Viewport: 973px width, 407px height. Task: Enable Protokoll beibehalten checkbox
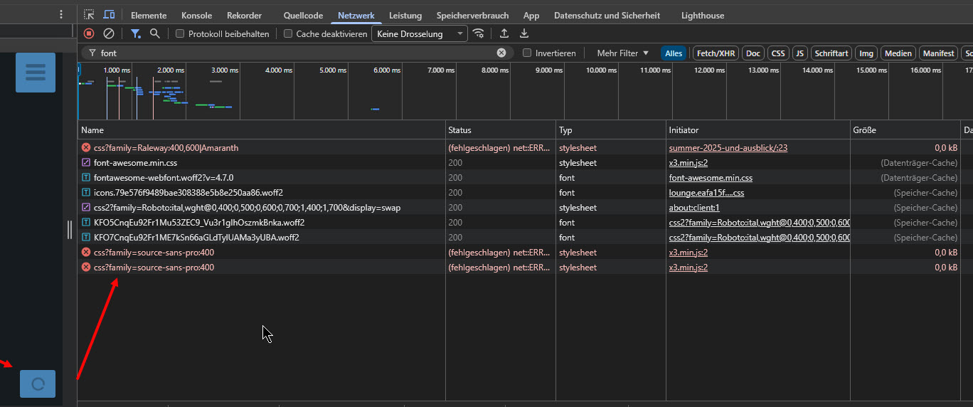pos(180,33)
